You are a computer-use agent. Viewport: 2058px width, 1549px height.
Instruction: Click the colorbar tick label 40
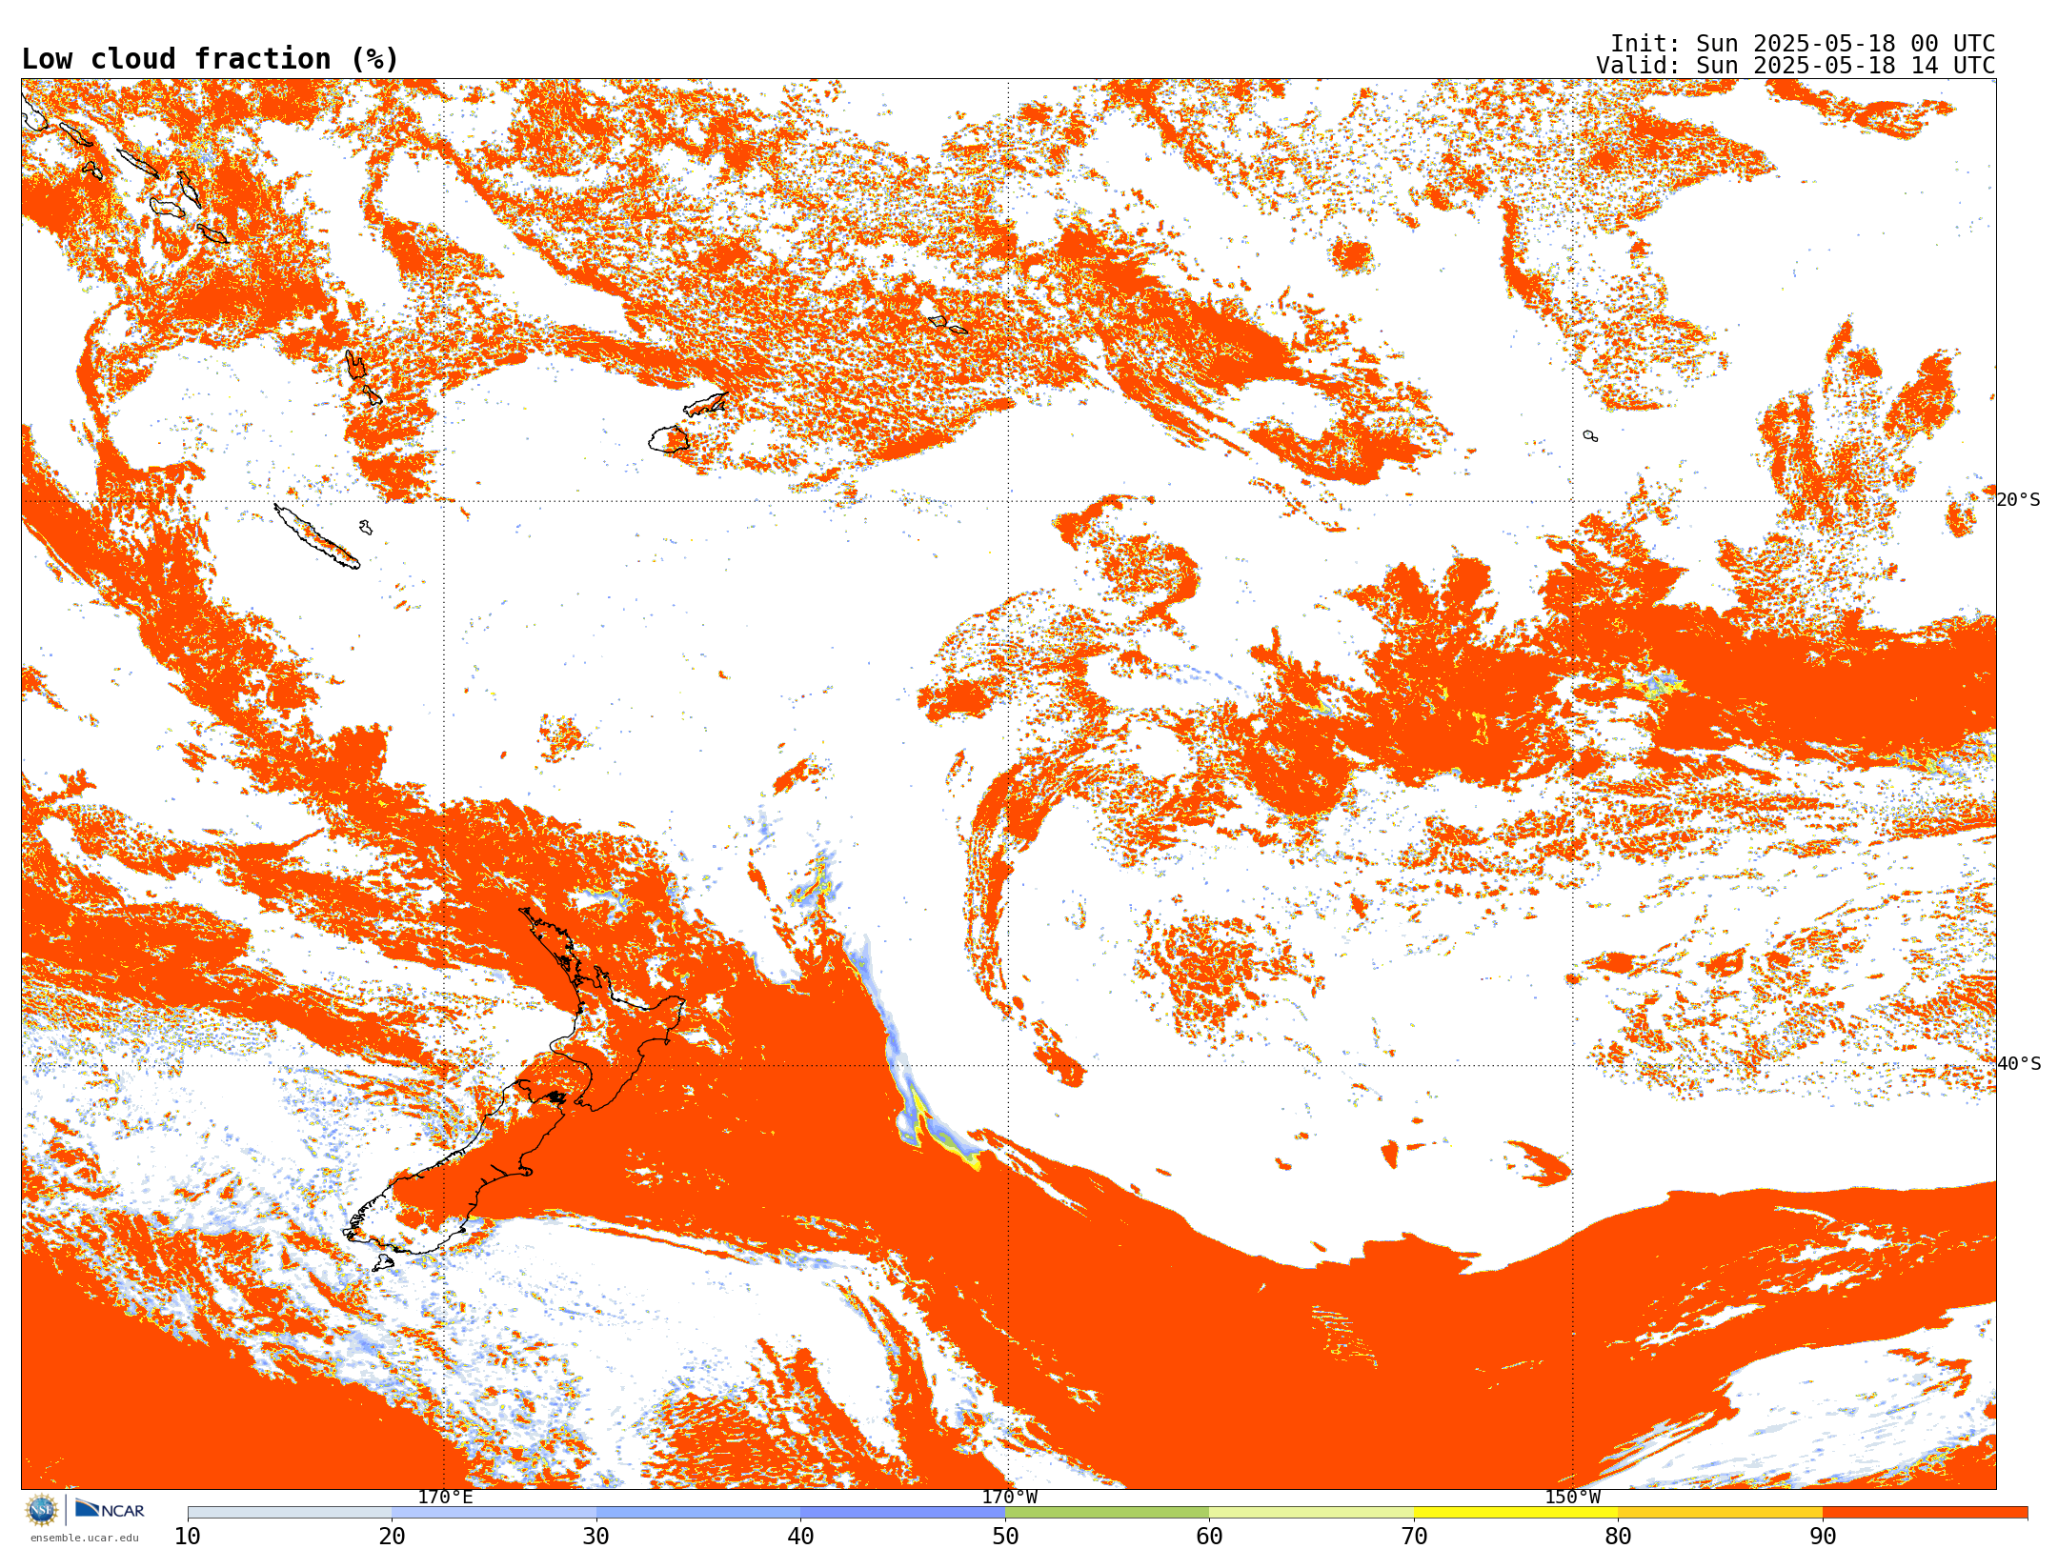click(x=800, y=1536)
